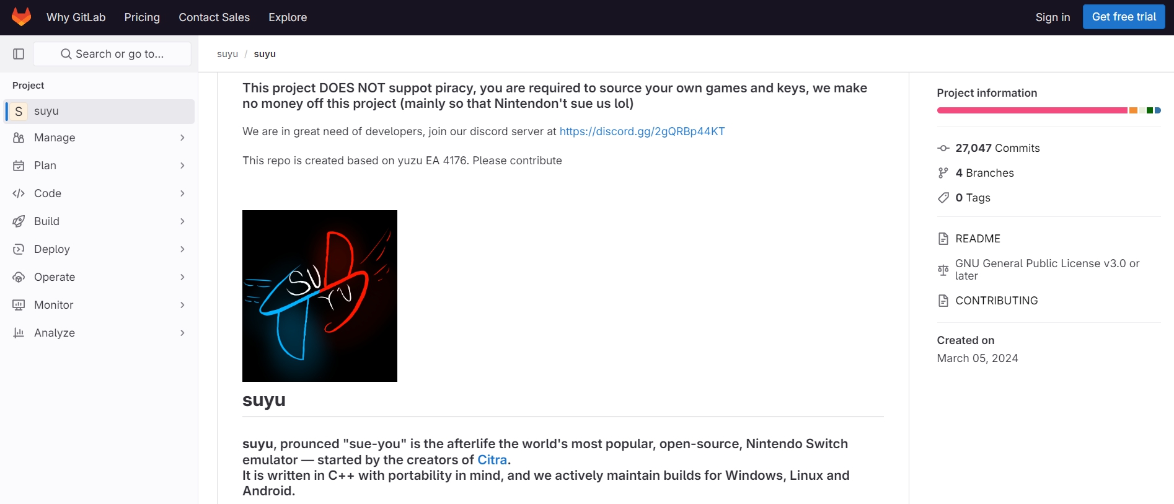This screenshot has width=1174, height=504.
Task: Toggle the sidebar collapse icon
Action: tap(19, 54)
